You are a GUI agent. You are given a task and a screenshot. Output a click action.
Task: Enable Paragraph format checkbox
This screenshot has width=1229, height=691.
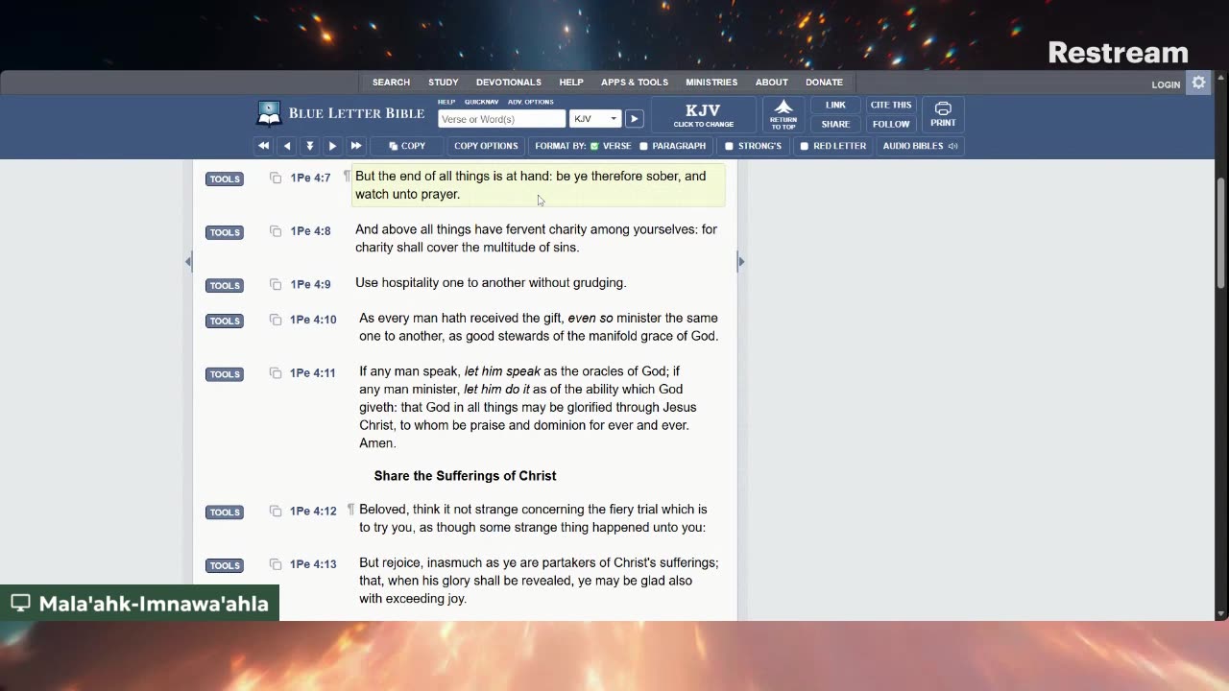tap(643, 146)
